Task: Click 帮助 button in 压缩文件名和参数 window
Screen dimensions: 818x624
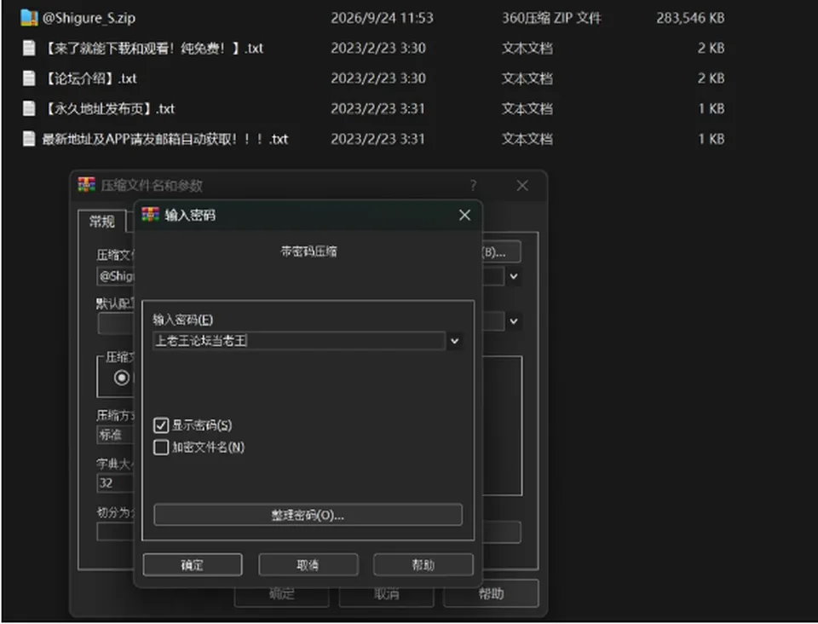Action: [491, 594]
